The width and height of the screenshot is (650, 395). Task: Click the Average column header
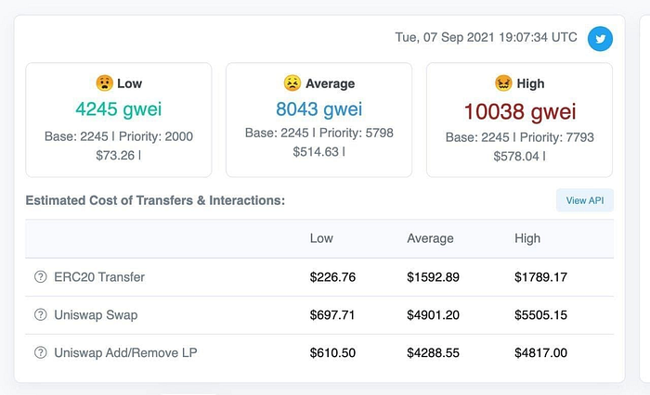point(430,238)
